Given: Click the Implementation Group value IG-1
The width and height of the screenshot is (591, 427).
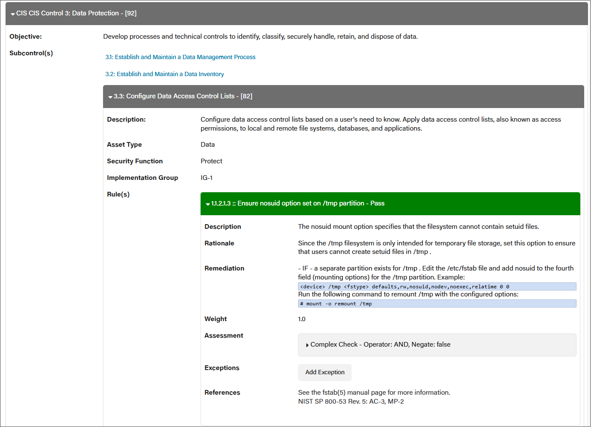Looking at the screenshot, I should [207, 178].
